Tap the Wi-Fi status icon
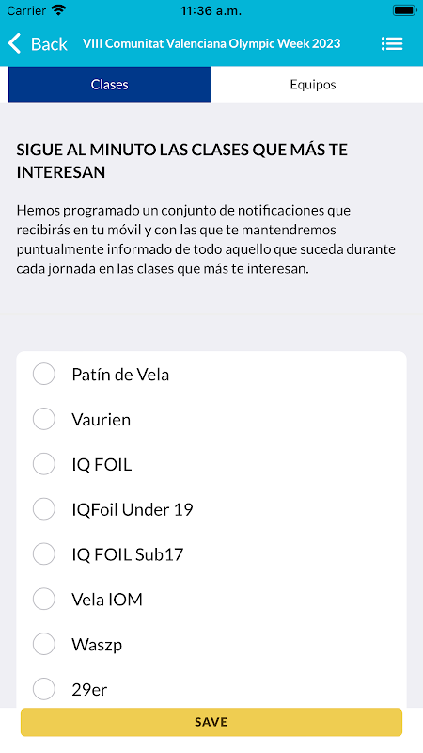423x753 pixels. 58,10
